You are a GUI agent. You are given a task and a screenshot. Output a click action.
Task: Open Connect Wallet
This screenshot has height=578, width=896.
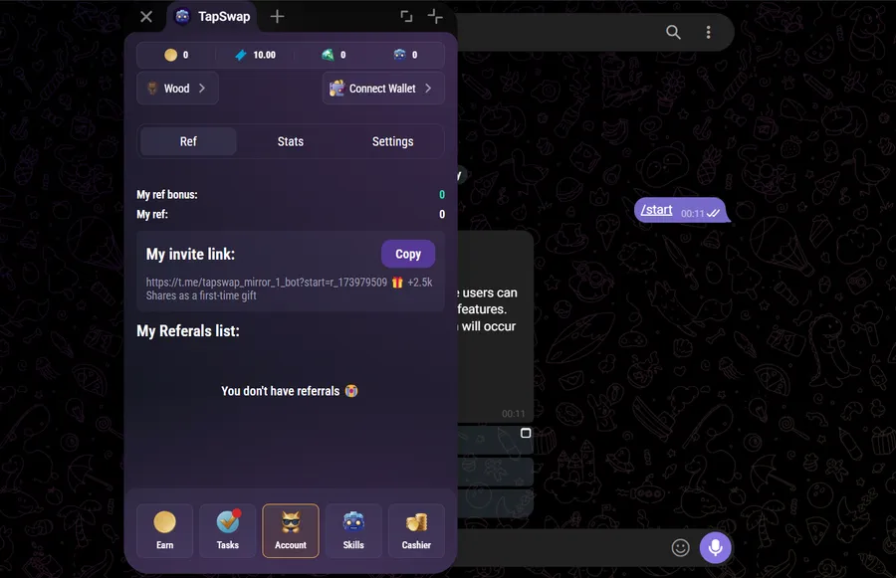383,88
